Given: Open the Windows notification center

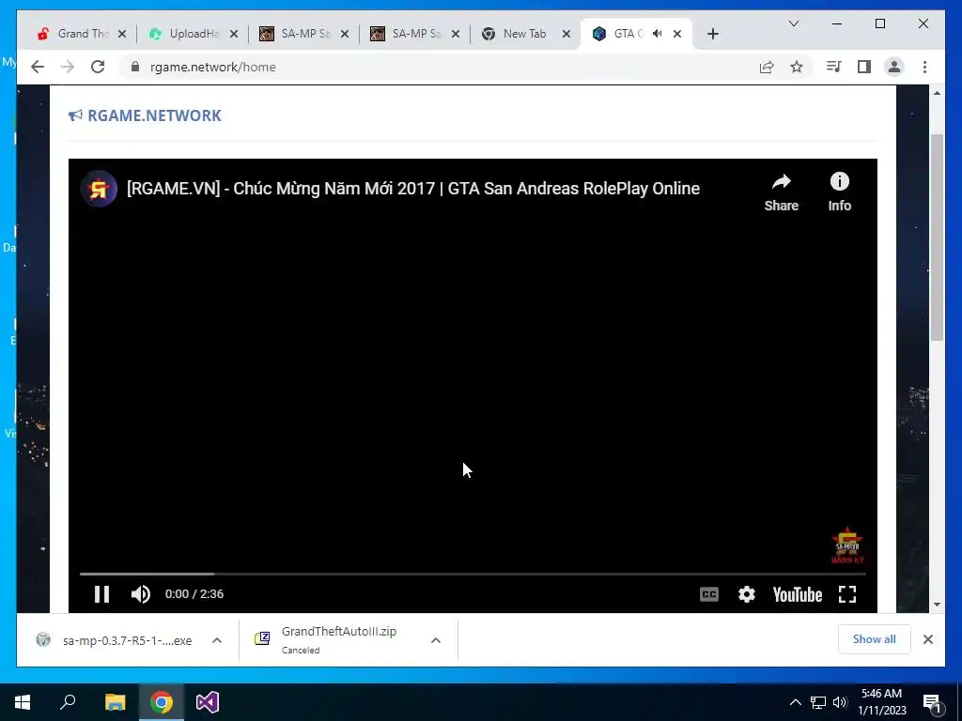Looking at the screenshot, I should pos(933,702).
